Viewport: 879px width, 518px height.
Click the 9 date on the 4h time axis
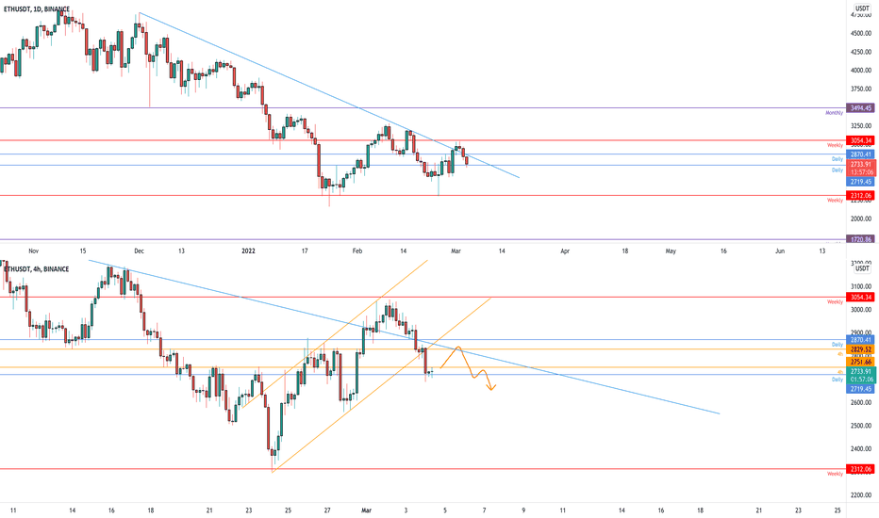523,510
